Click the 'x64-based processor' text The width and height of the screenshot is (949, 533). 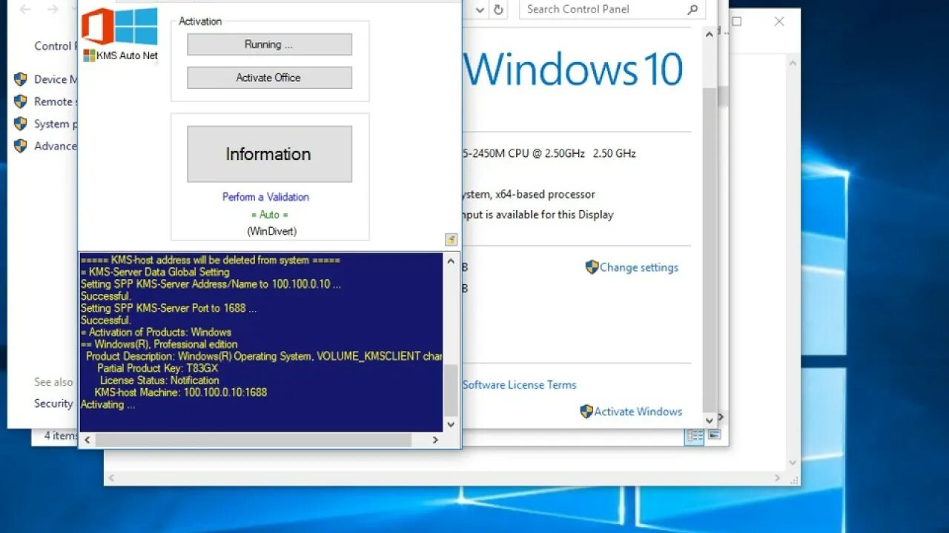[545, 194]
